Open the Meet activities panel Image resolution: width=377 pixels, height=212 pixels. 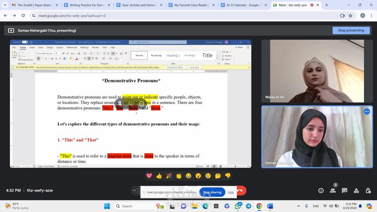click(x=356, y=191)
